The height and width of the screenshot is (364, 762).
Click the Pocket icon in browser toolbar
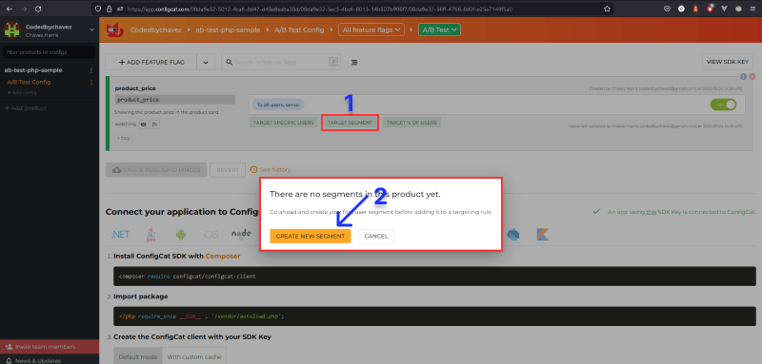[x=668, y=9]
